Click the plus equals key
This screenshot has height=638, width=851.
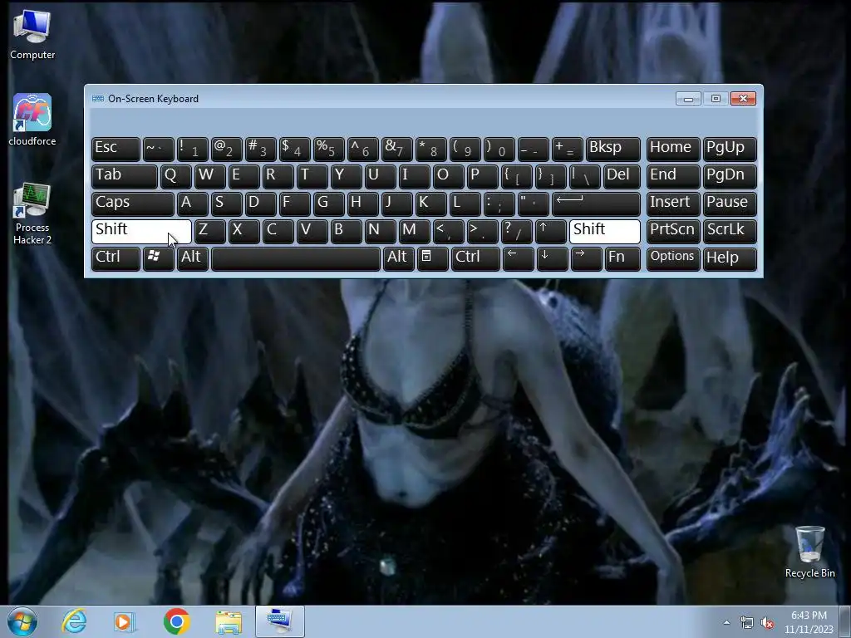pyautogui.click(x=567, y=150)
